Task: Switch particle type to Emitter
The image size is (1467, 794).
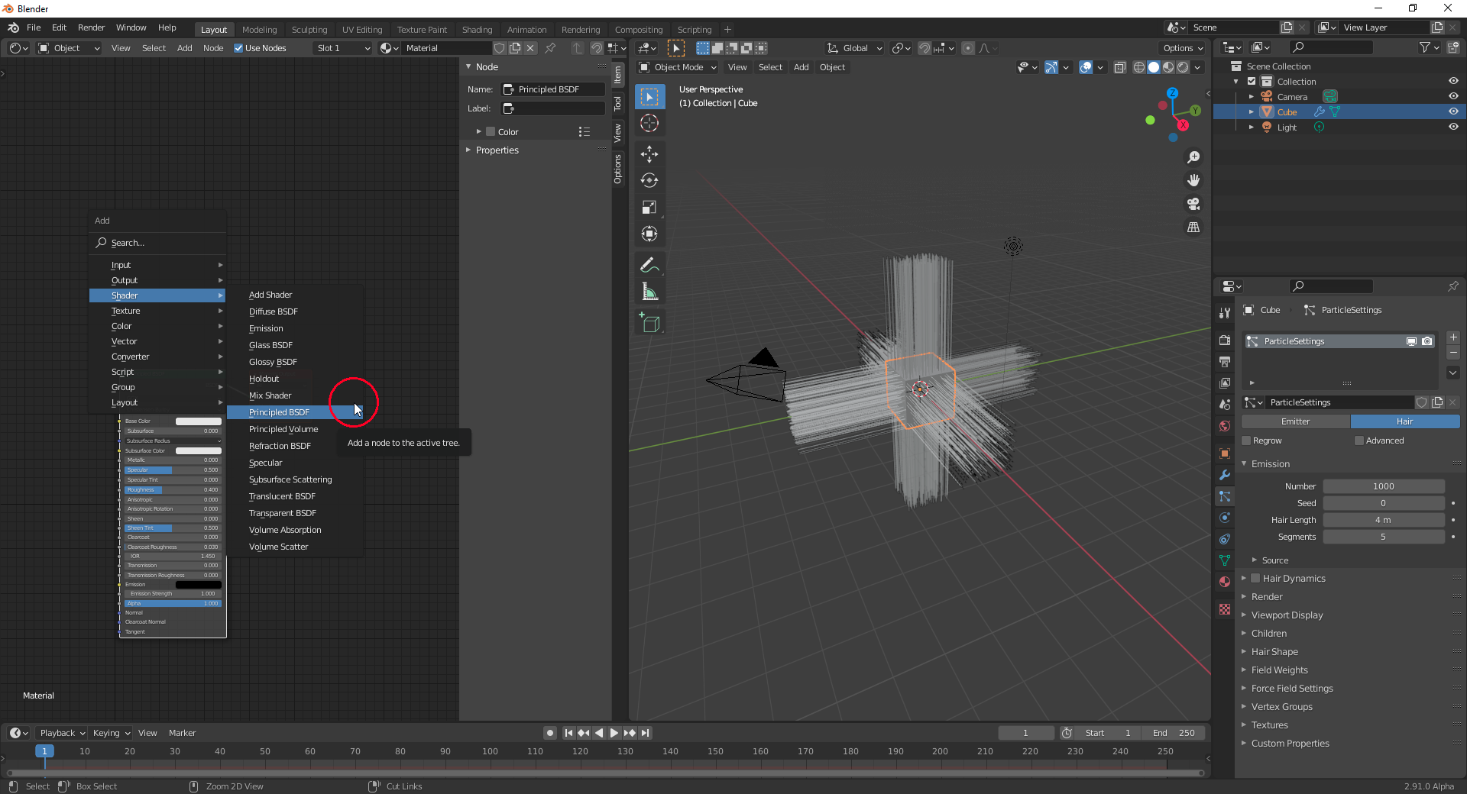Action: (1295, 421)
